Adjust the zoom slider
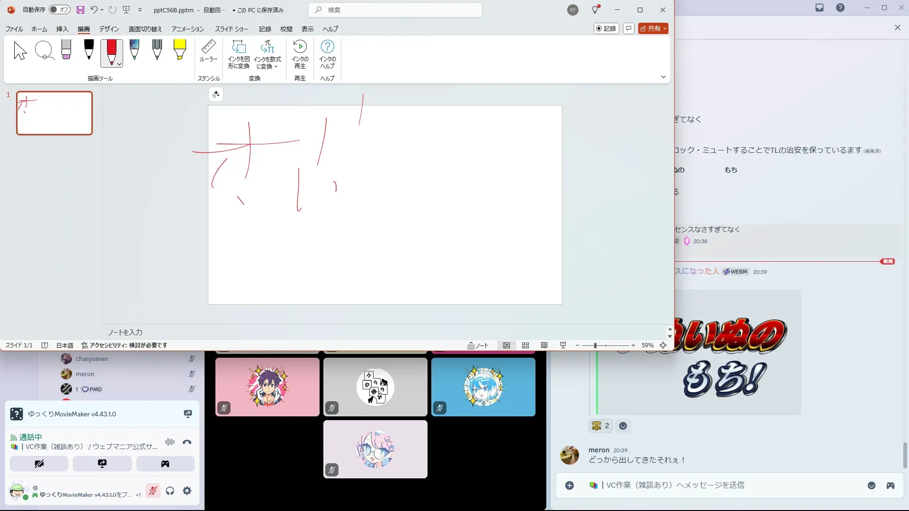 coord(595,345)
